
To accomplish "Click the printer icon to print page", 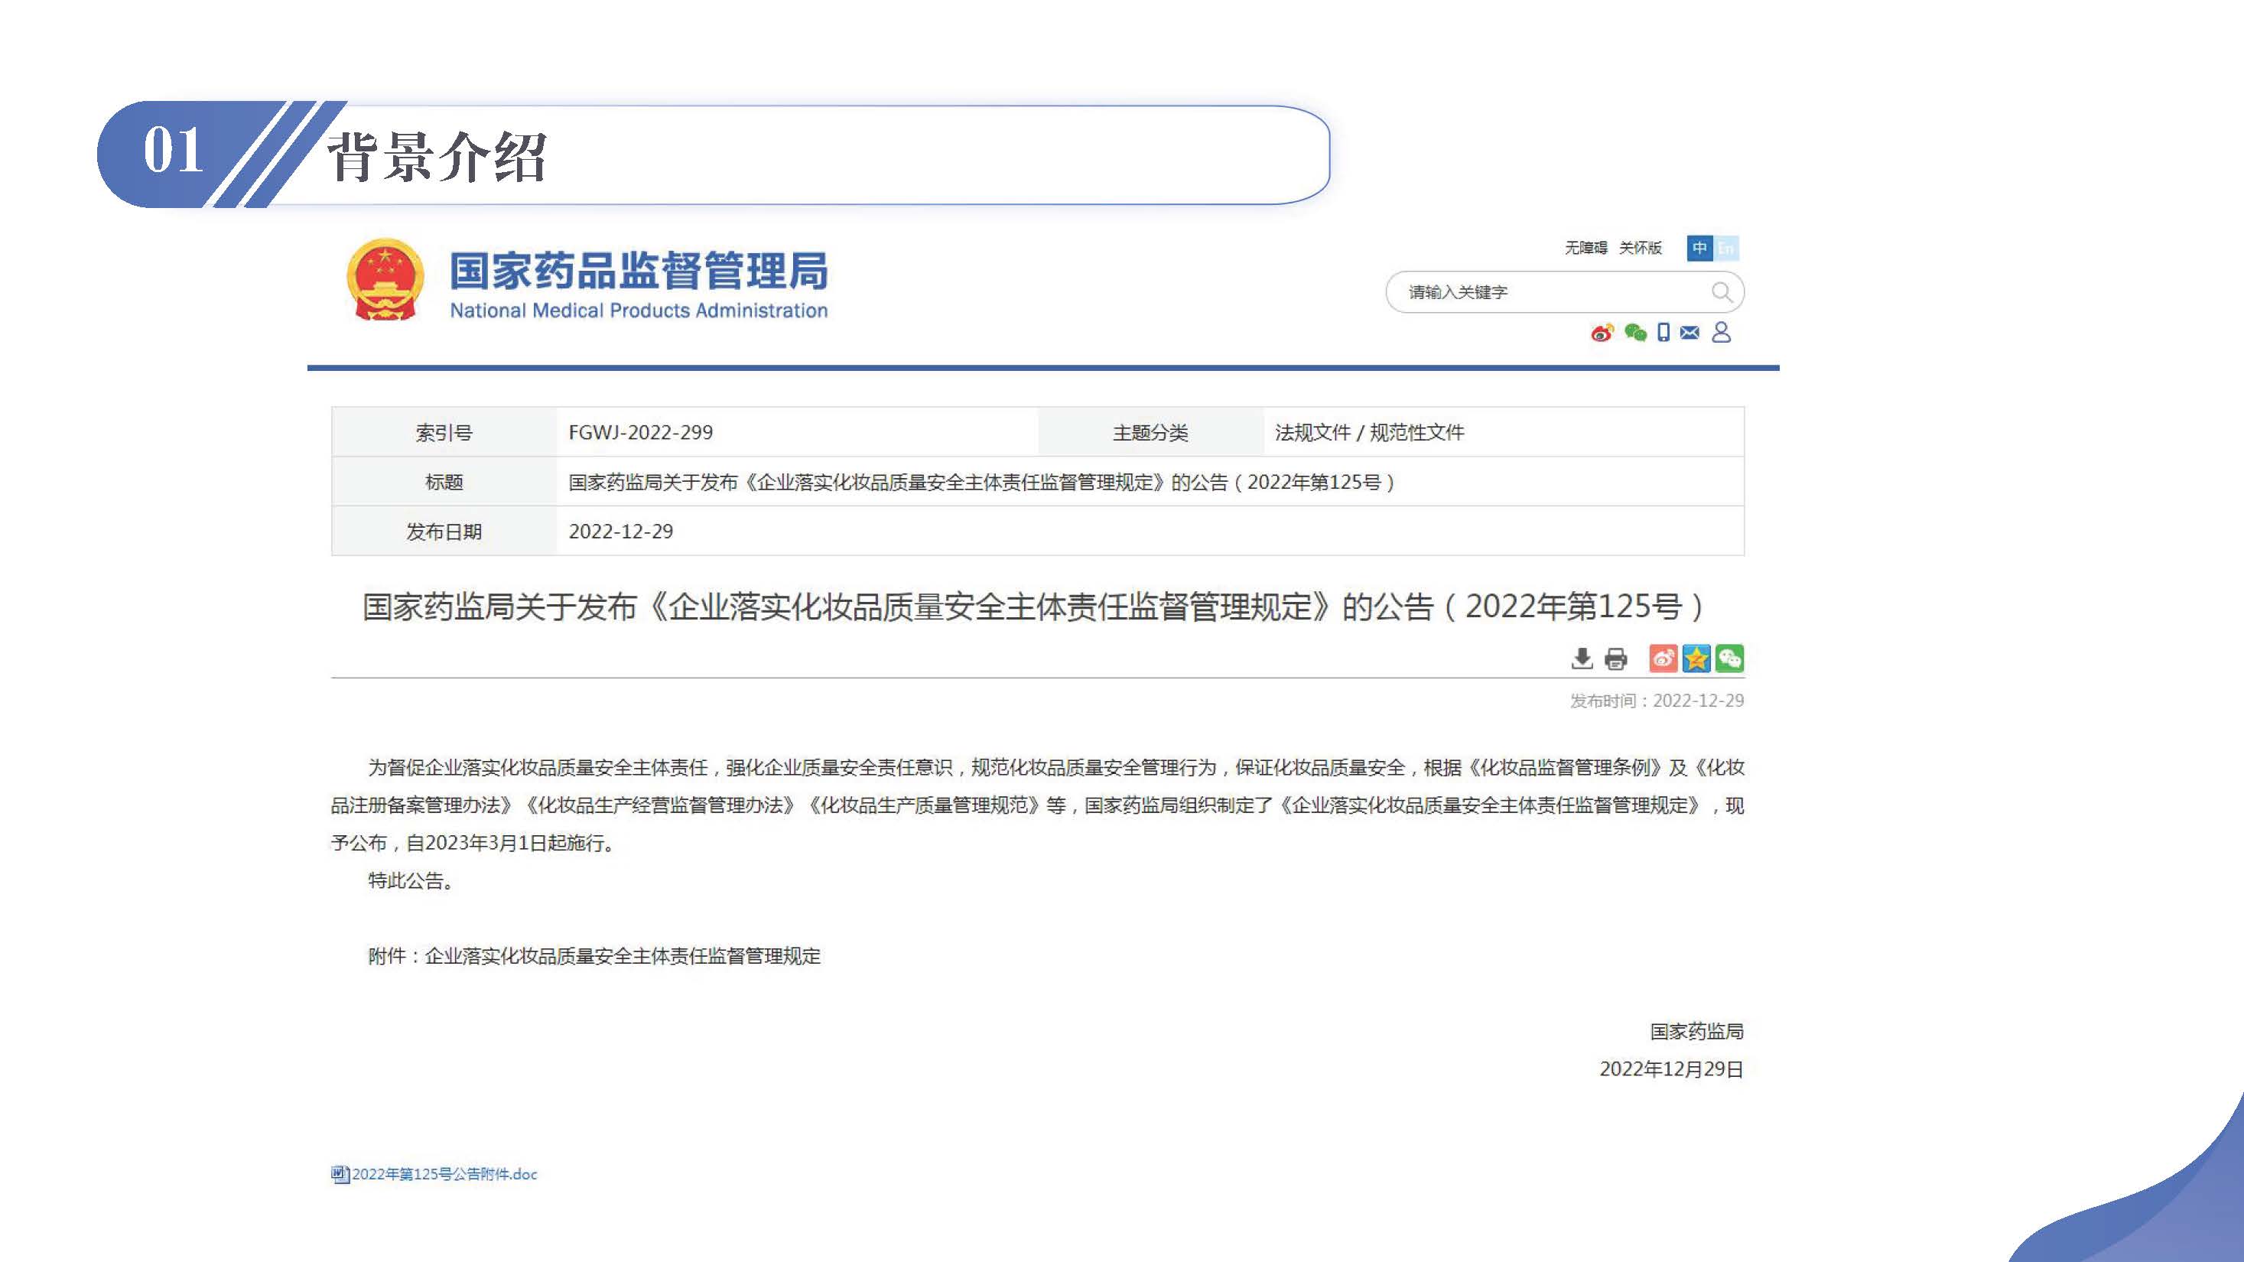I will tap(1615, 659).
